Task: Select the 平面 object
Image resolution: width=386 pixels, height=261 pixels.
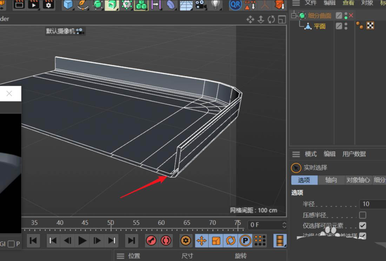Action: 320,26
